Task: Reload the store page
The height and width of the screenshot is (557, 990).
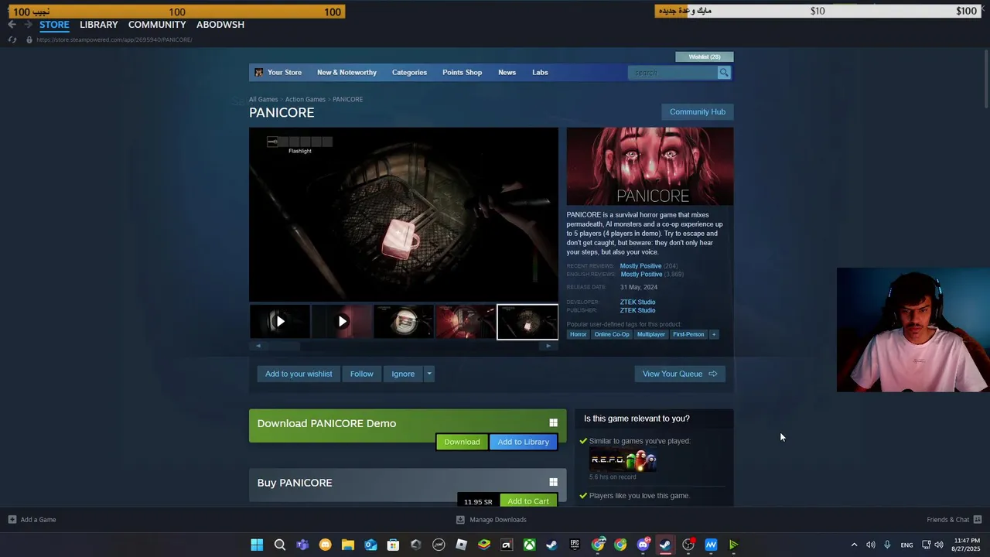Action: coord(12,39)
